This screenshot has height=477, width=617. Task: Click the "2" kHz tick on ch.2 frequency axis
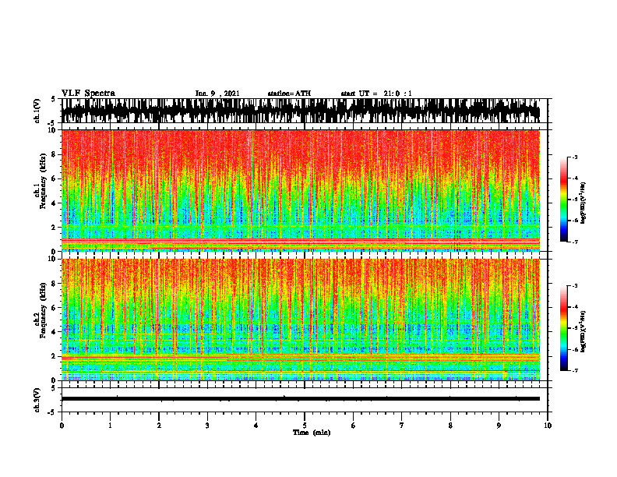coord(55,356)
